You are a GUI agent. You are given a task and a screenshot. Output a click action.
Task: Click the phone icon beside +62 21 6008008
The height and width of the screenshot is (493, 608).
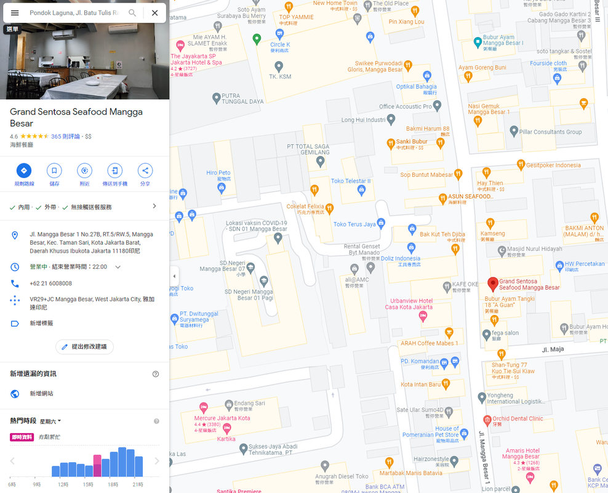click(15, 283)
